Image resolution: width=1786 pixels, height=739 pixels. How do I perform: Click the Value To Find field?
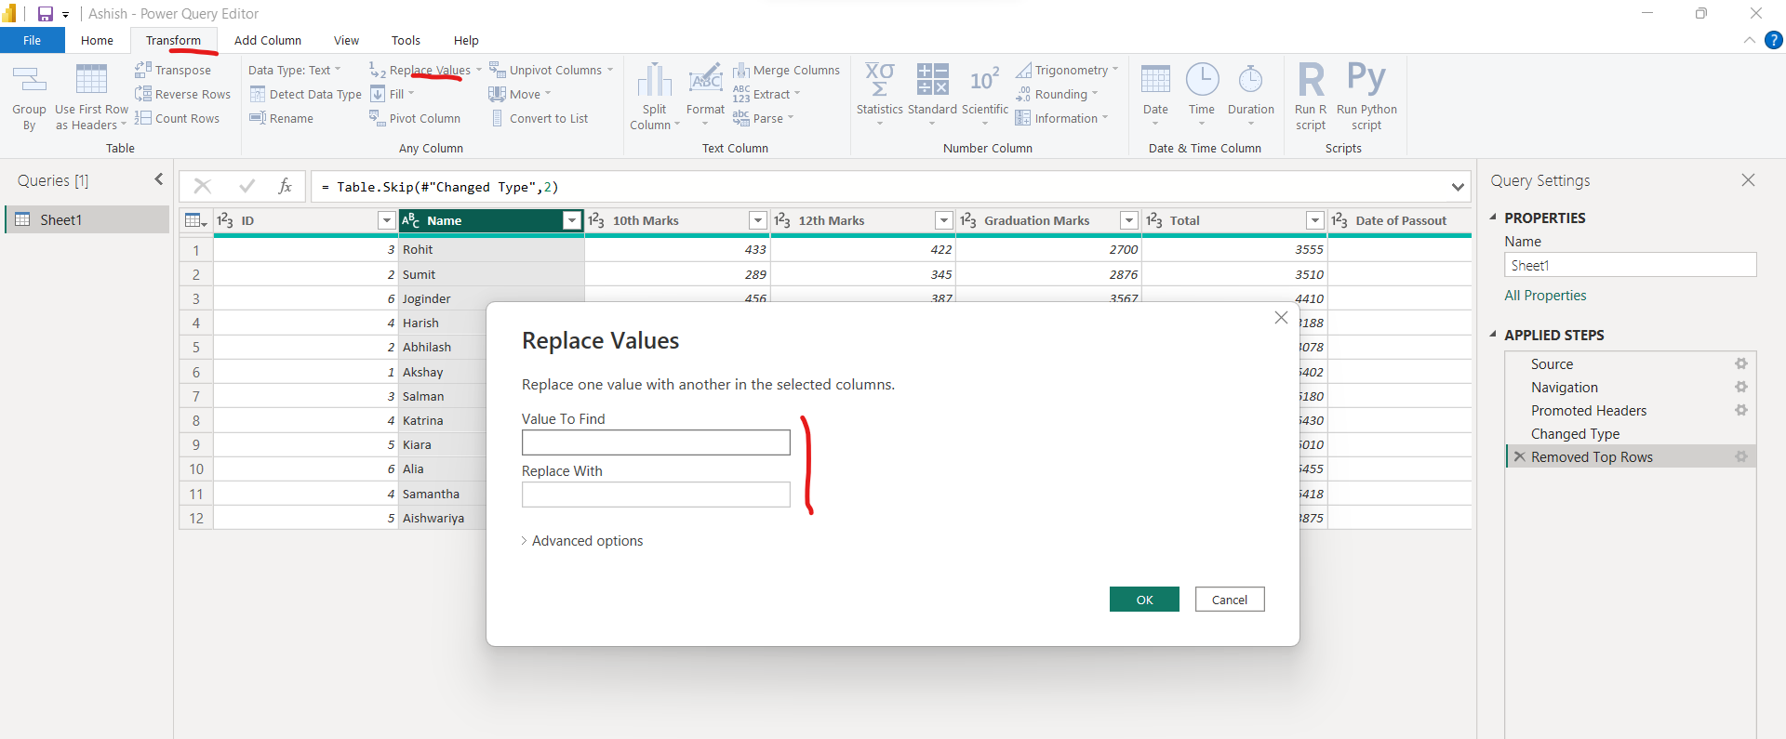656,442
